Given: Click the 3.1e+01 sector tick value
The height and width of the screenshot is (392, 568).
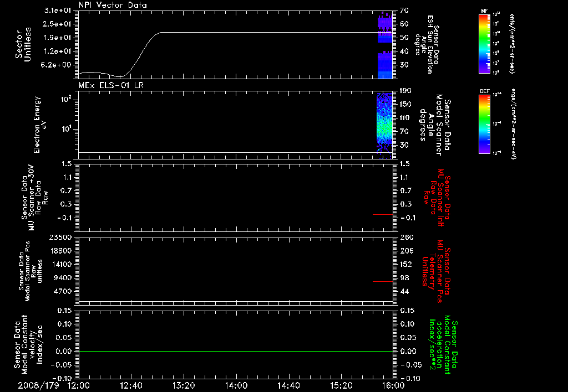Looking at the screenshot, I should [x=58, y=11].
